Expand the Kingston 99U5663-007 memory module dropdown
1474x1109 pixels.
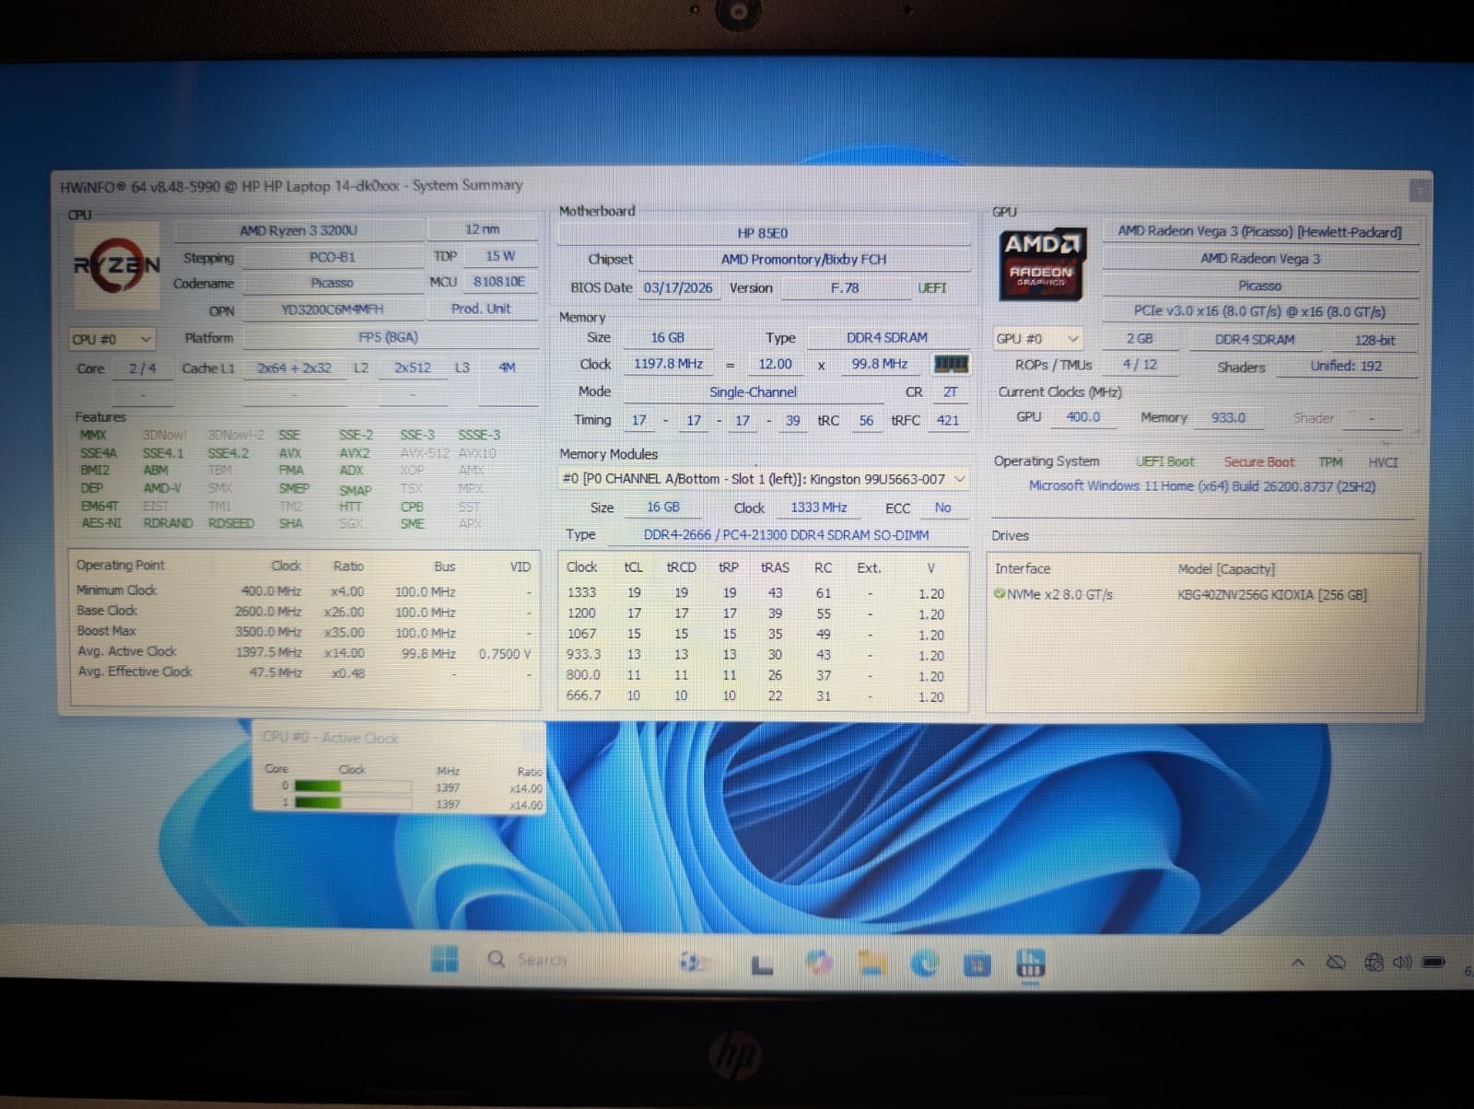(764, 479)
